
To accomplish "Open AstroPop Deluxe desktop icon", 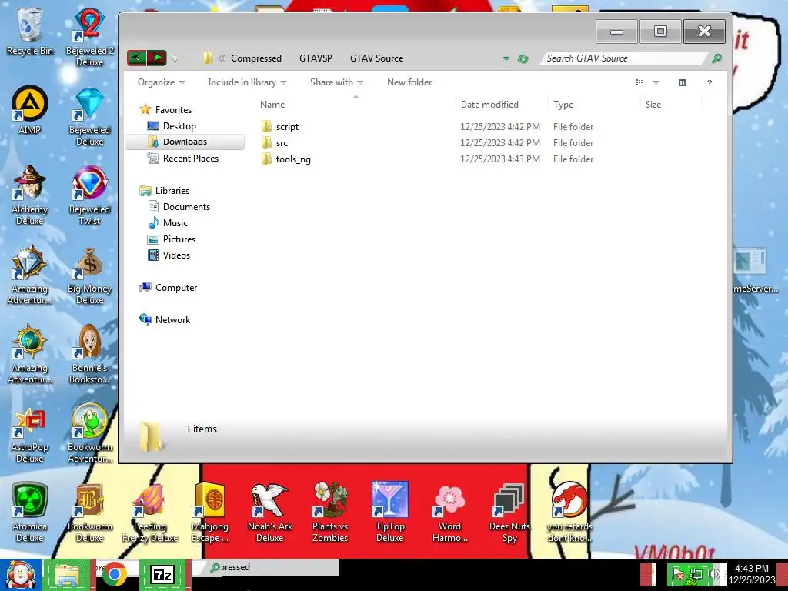I will [x=30, y=434].
